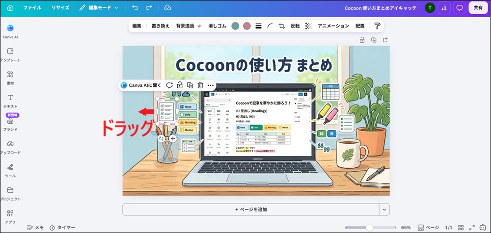This screenshot has width=491, height=233.
Task: Select the 消しゴム eraser option
Action: (217, 26)
